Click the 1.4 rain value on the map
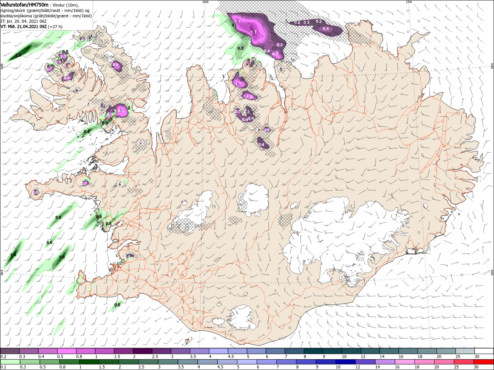Screen dimensions: 494x370 (x=13, y=255)
